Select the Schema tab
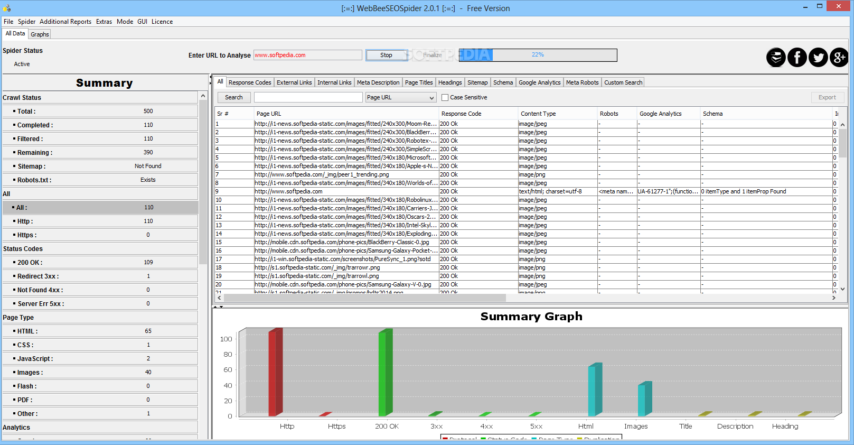This screenshot has height=445, width=854. coord(503,82)
